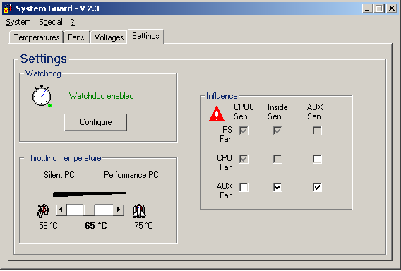Click the Performance PC shuttle icon
The width and height of the screenshot is (401, 271).
click(x=139, y=211)
